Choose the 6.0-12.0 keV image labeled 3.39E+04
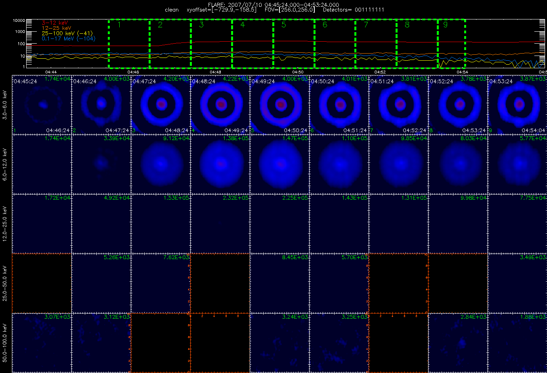 pyautogui.click(x=101, y=164)
